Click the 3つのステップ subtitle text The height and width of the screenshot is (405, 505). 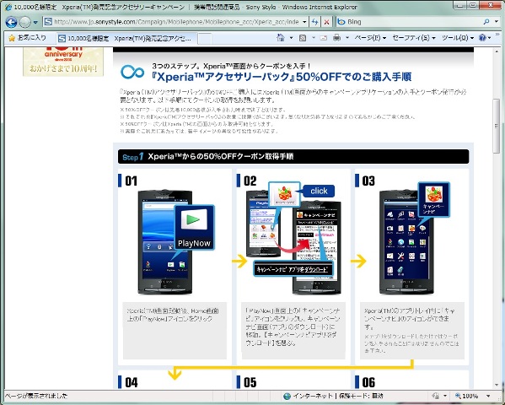(x=231, y=66)
